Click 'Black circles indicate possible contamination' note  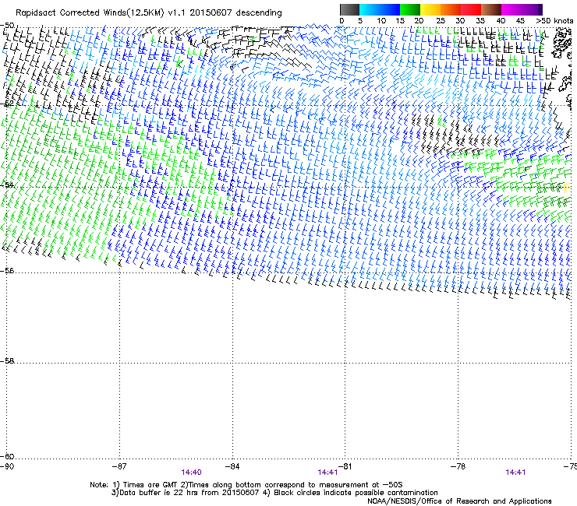coord(356,493)
